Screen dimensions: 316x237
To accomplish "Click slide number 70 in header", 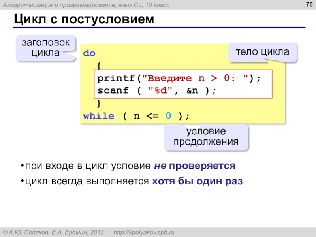I will pyautogui.click(x=309, y=4).
